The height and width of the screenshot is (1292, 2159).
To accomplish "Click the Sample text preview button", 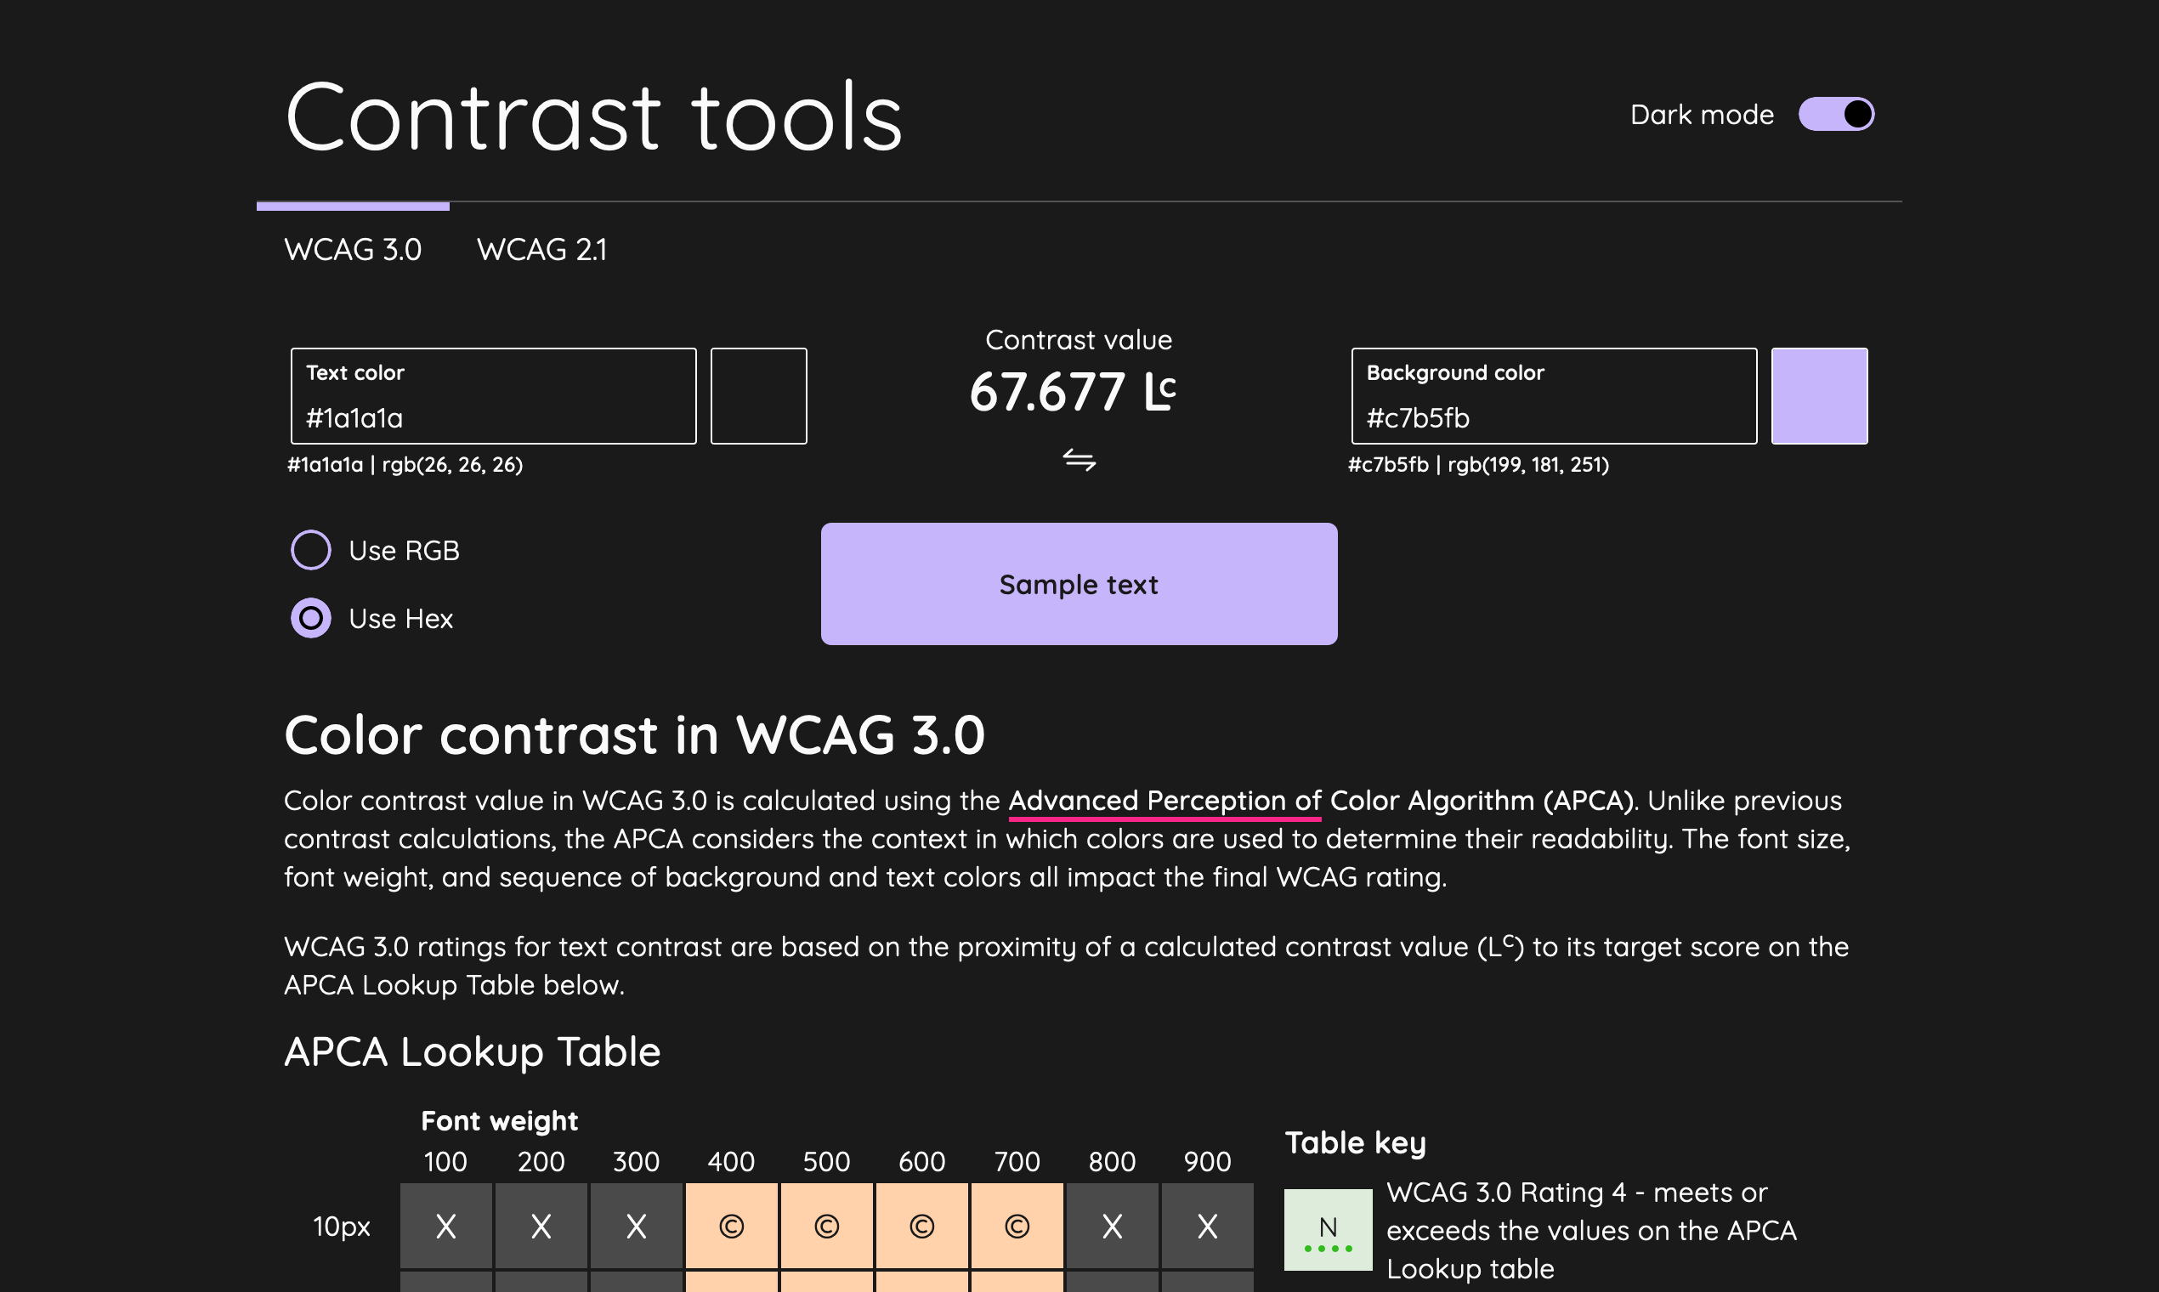I will (x=1079, y=583).
